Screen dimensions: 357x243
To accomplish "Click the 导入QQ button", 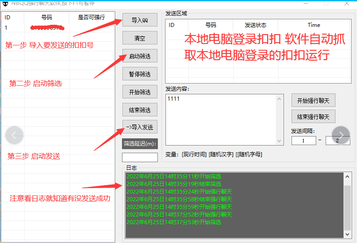I will click(140, 20).
